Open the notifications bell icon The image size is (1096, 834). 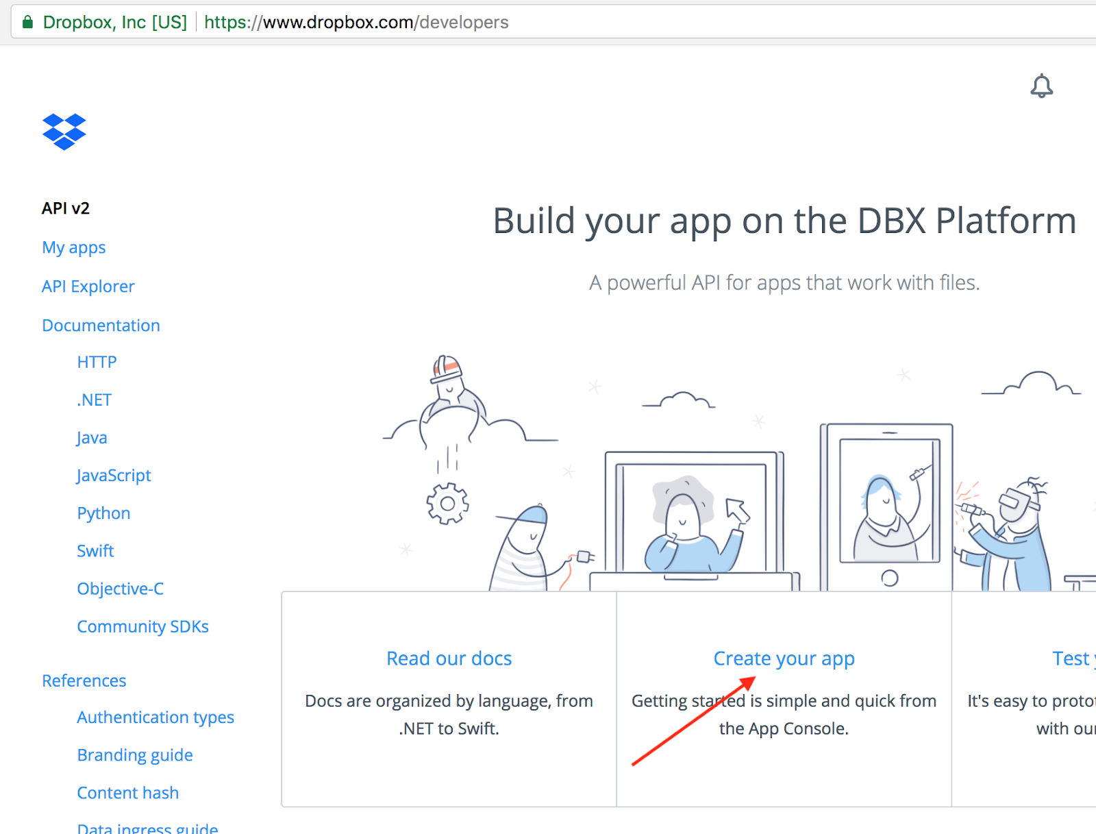click(x=1042, y=86)
